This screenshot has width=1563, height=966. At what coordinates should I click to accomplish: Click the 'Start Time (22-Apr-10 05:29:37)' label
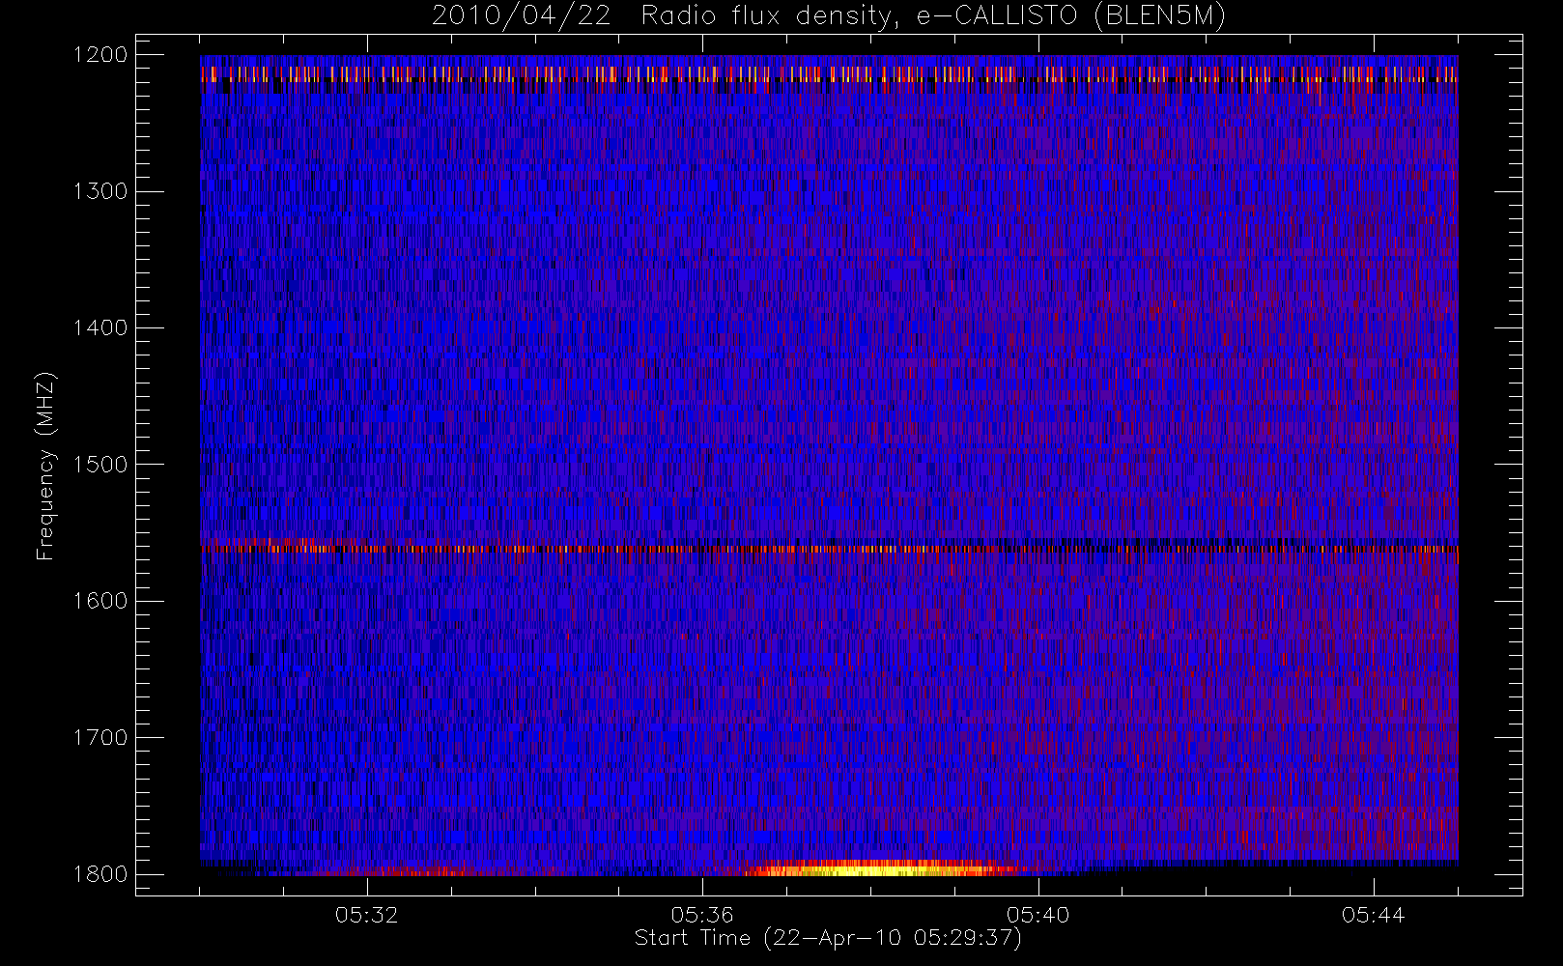(x=828, y=938)
